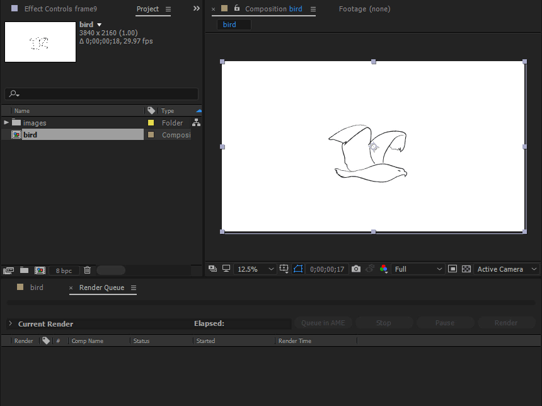Click the Queue in AME button

(323, 322)
